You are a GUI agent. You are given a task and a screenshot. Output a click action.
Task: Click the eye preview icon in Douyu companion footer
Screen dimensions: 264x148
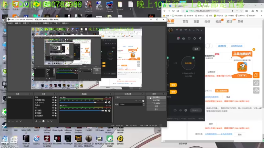[181, 110]
